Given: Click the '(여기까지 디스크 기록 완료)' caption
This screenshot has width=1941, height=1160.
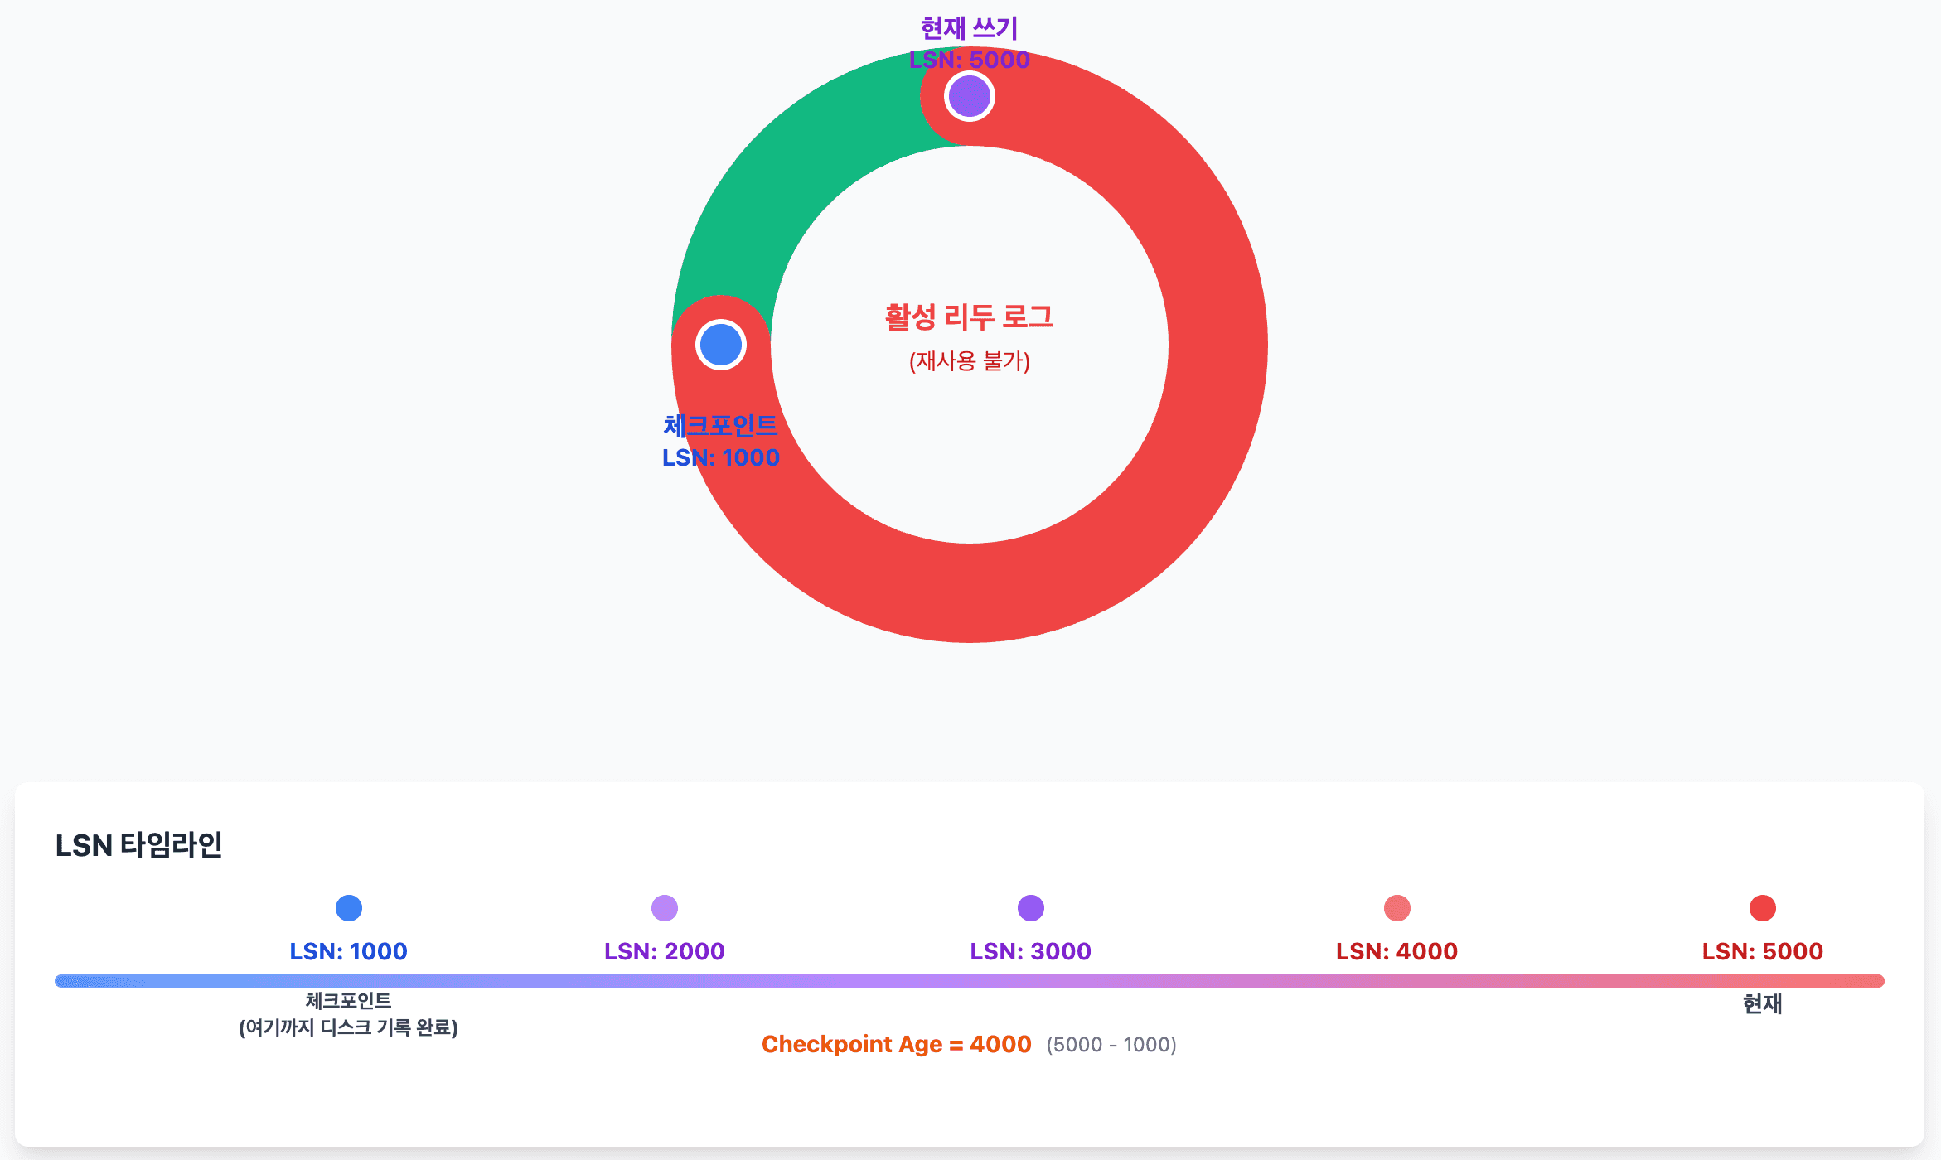Looking at the screenshot, I should [348, 1027].
